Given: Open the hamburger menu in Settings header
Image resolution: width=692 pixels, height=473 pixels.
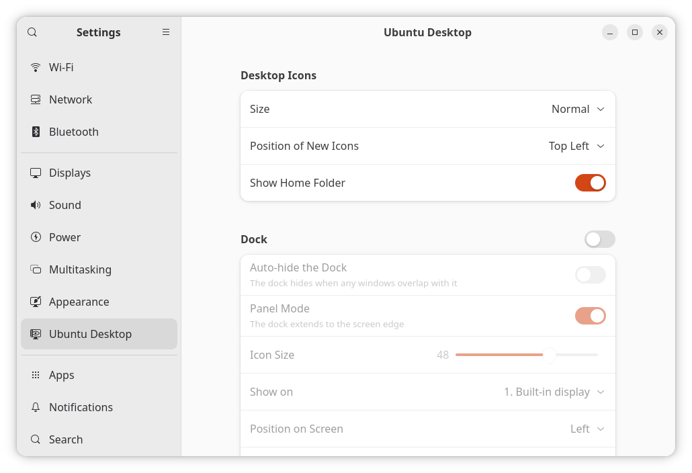Looking at the screenshot, I should 166,32.
